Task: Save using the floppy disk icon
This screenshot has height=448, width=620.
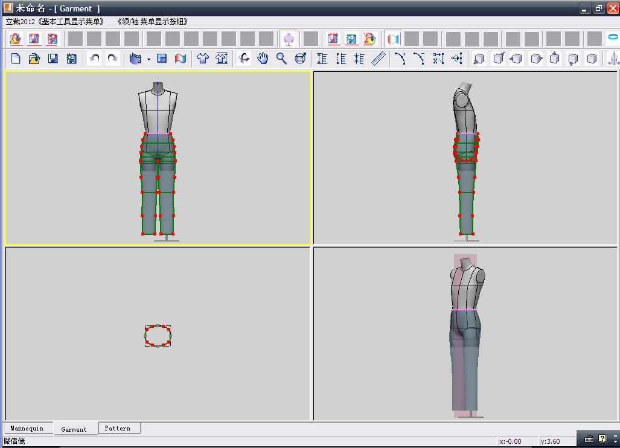Action: pyautogui.click(x=53, y=59)
